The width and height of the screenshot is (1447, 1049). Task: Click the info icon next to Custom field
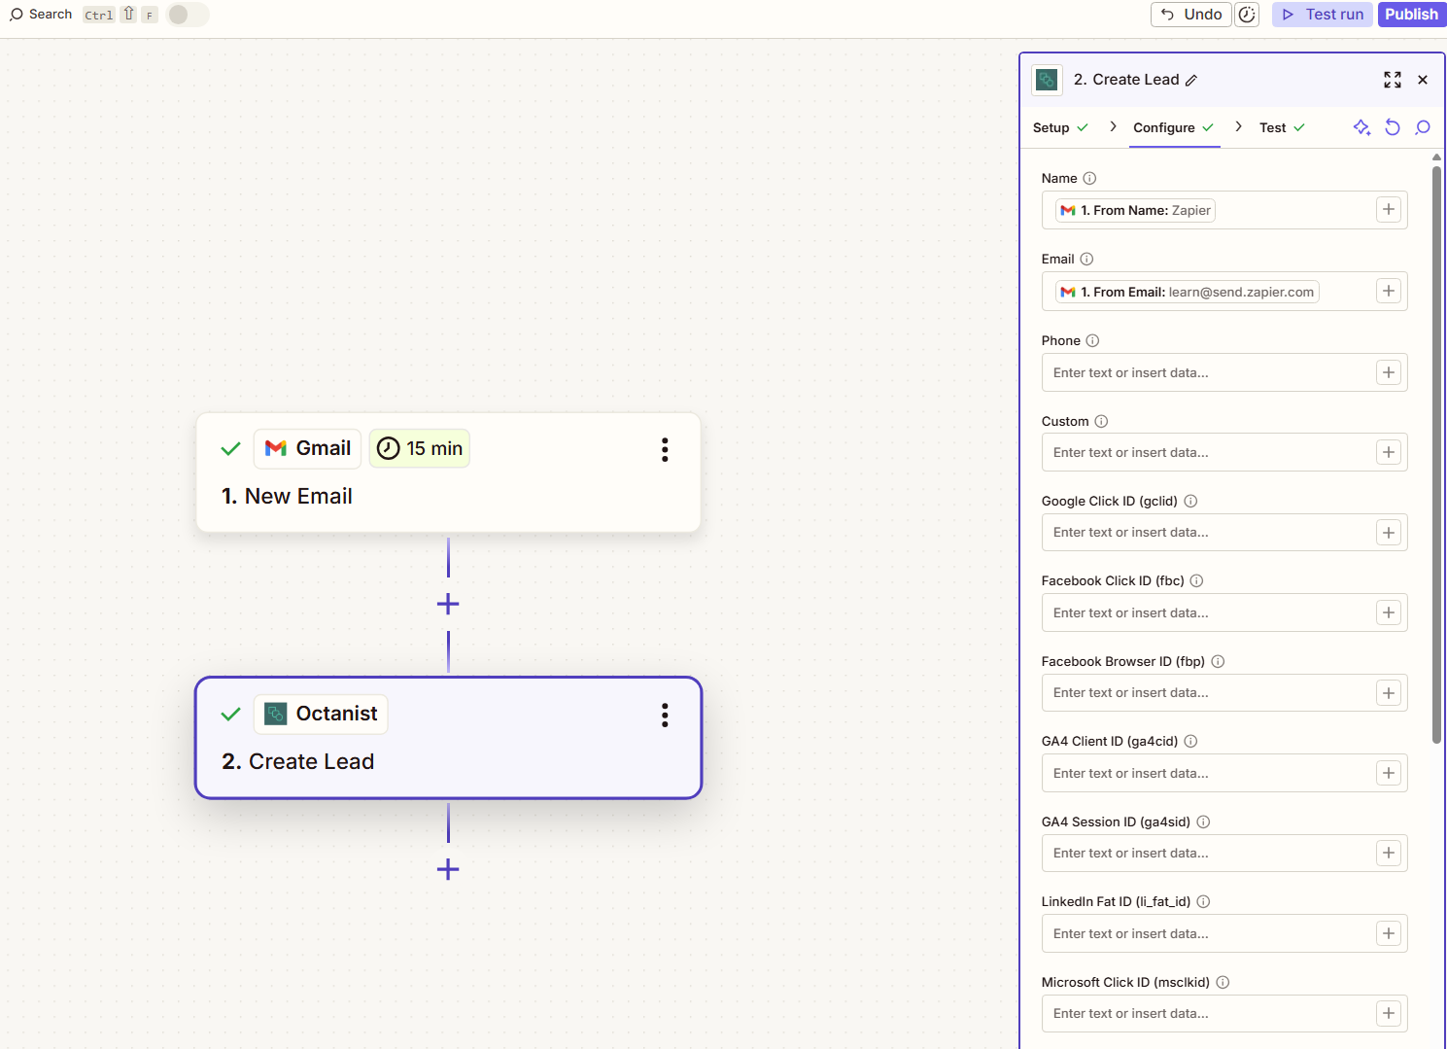tap(1101, 421)
